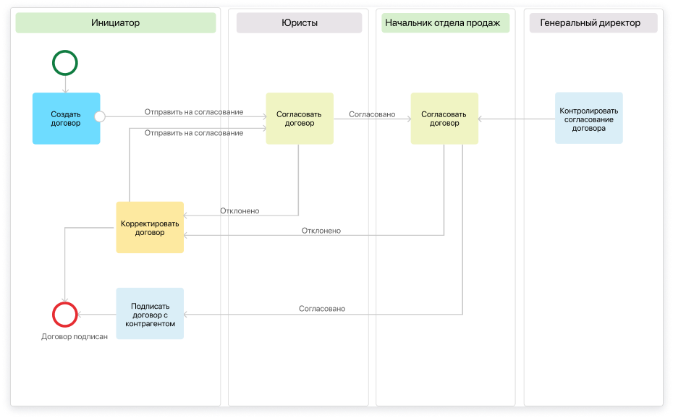Select 'Согласовать договор' in the Начальник отдела продаж lane
Image resolution: width=673 pixels, height=418 pixels.
(x=444, y=119)
